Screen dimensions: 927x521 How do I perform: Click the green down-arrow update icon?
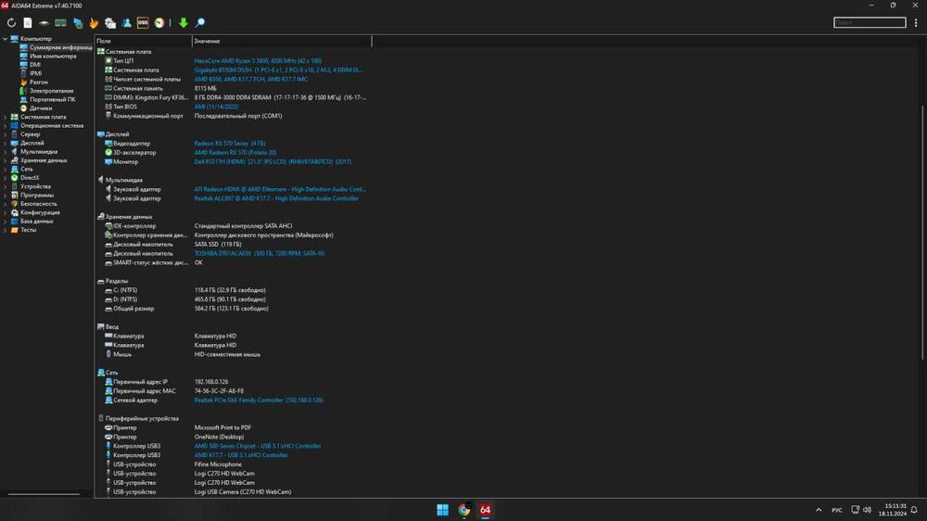coord(184,23)
